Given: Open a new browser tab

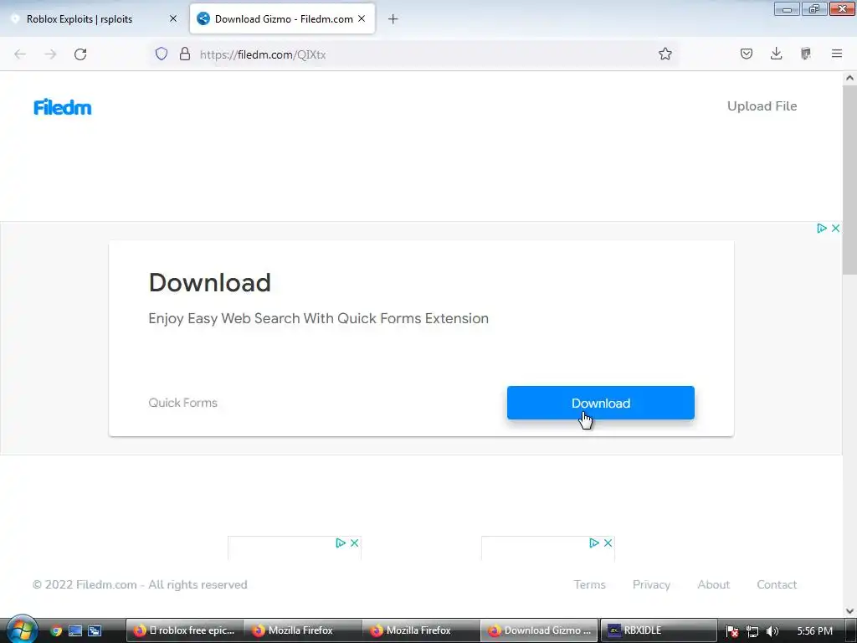Looking at the screenshot, I should click(x=393, y=19).
